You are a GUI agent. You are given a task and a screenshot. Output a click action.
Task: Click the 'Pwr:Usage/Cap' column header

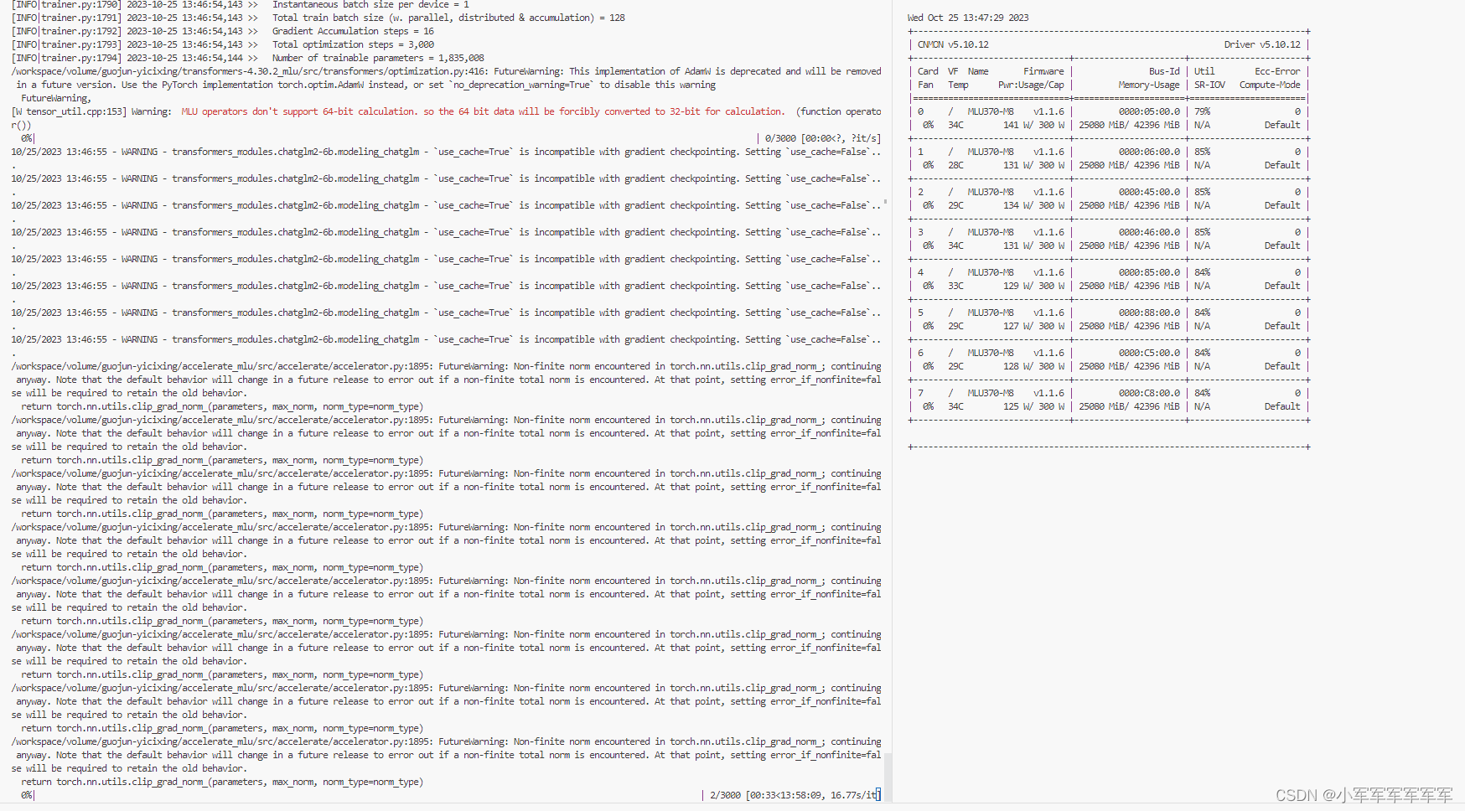tap(1031, 85)
